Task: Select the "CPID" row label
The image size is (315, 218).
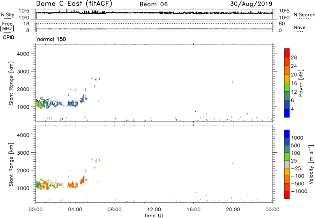Action: [x=9, y=37]
